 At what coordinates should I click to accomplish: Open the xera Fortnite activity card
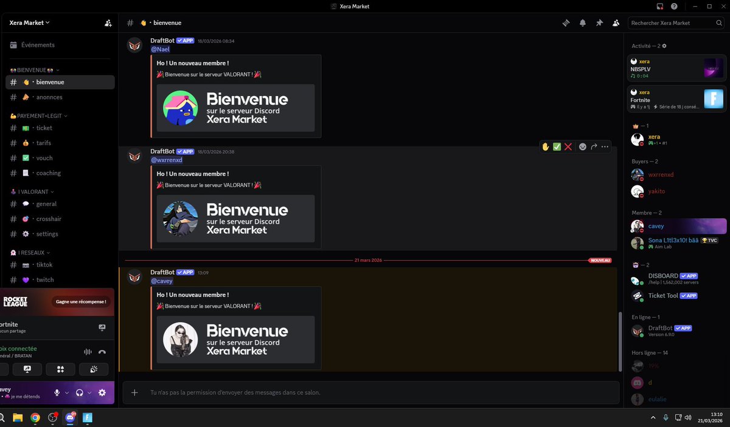tap(676, 99)
